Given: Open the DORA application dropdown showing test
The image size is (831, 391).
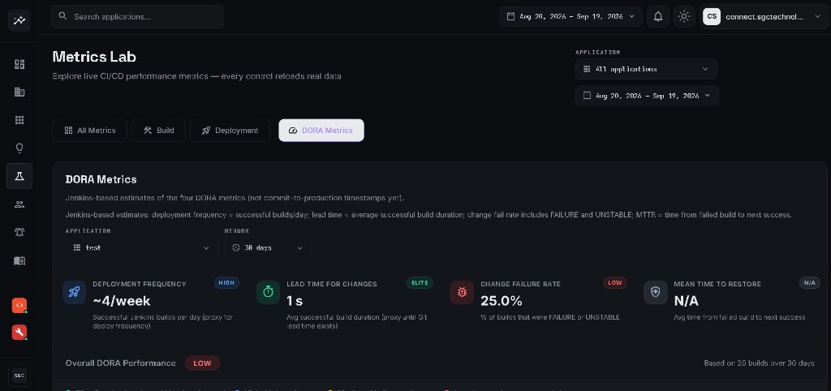Looking at the screenshot, I should [141, 247].
